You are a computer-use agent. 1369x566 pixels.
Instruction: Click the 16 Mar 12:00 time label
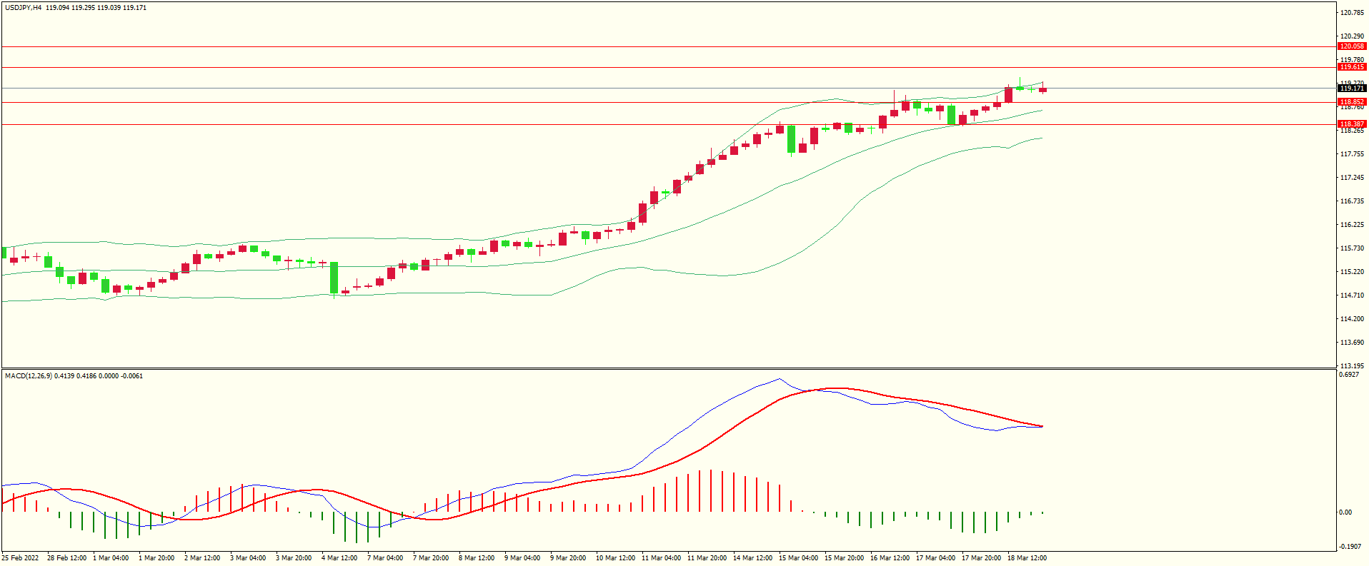(x=890, y=558)
